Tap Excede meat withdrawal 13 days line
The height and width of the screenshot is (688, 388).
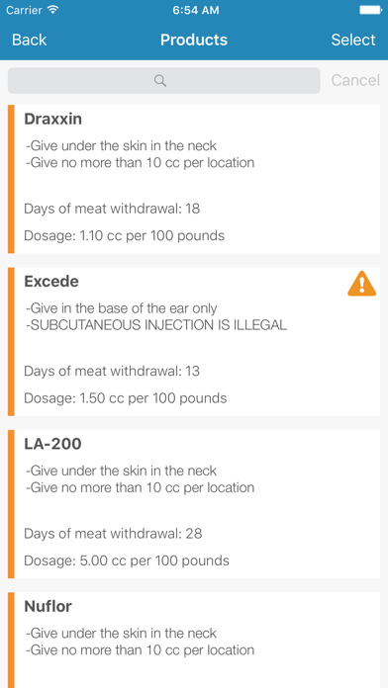(112, 372)
